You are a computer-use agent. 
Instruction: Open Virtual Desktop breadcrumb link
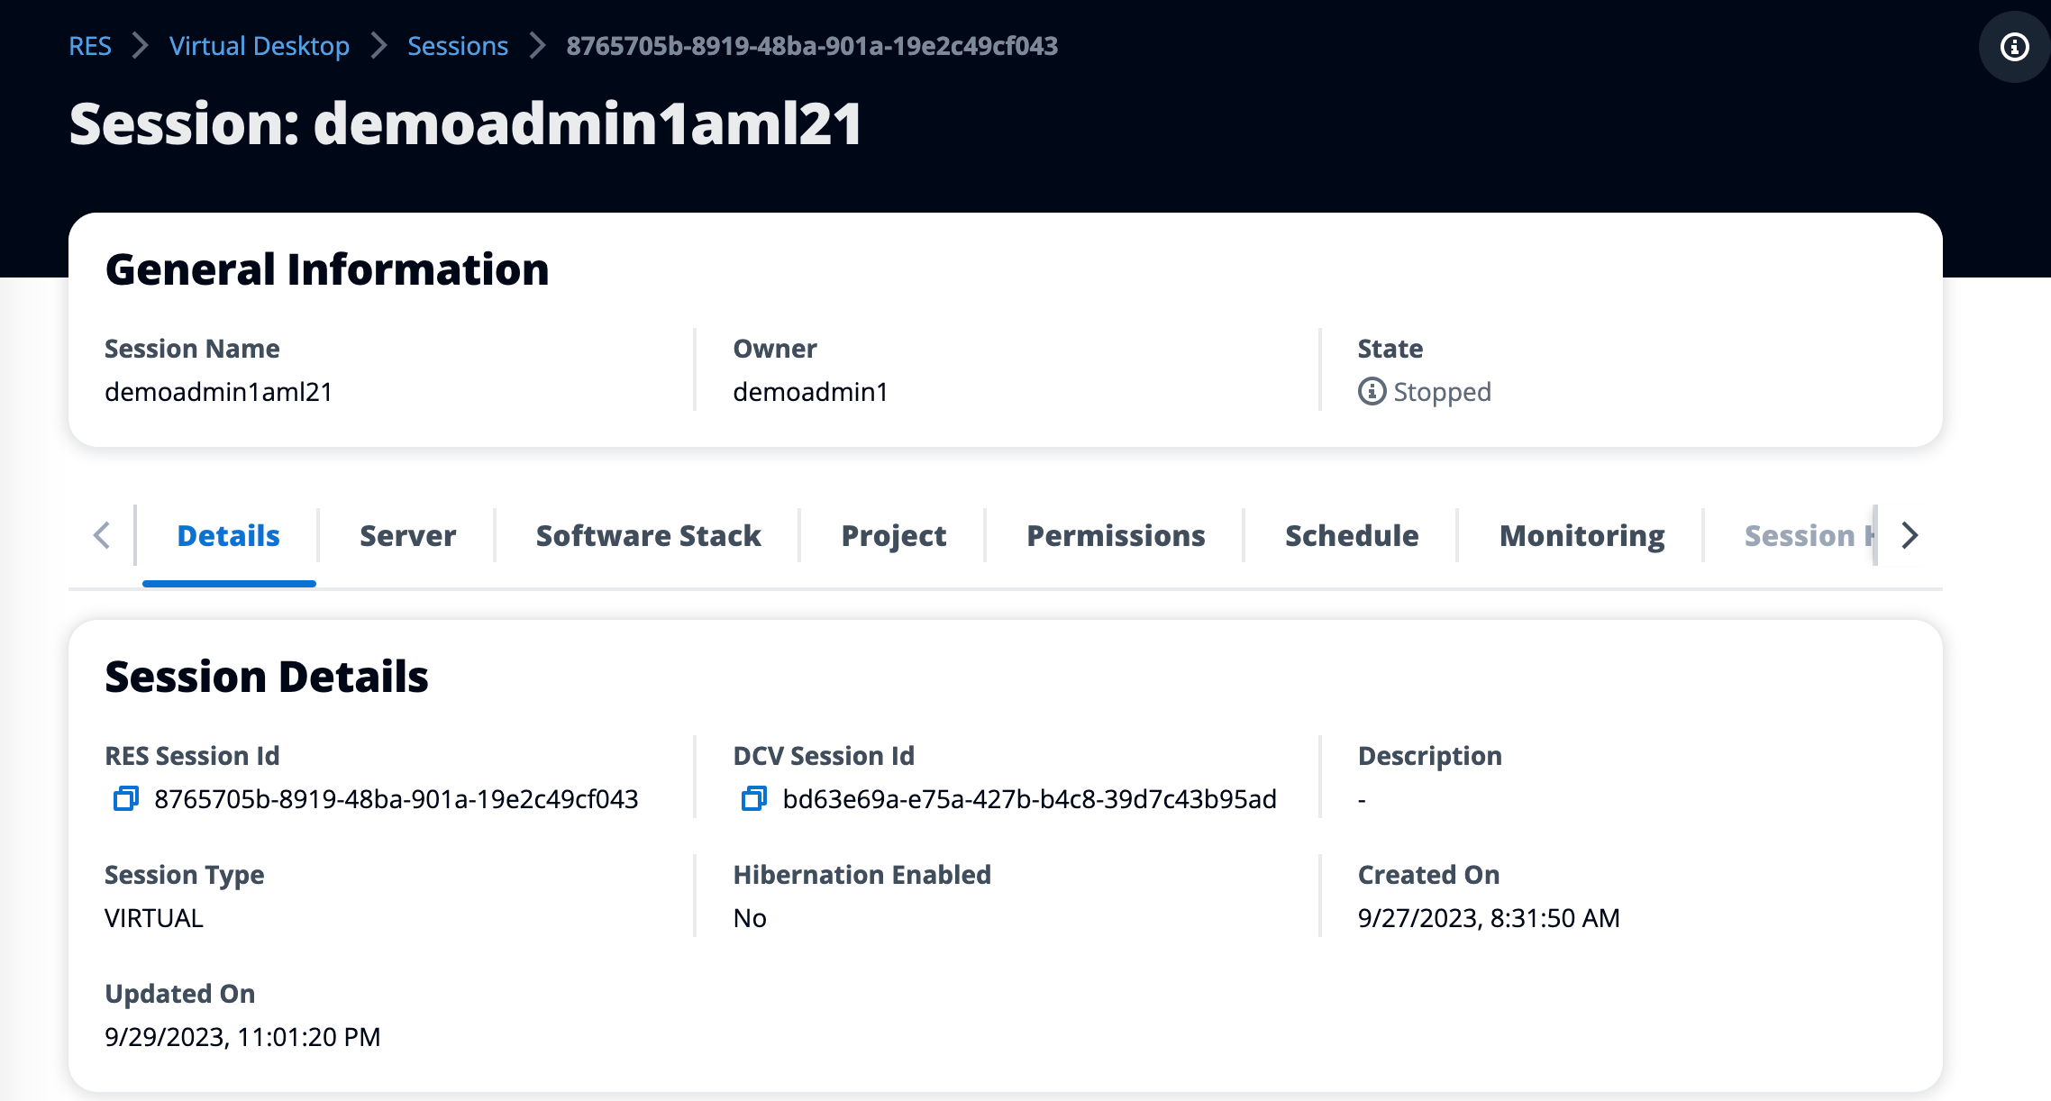point(260,46)
